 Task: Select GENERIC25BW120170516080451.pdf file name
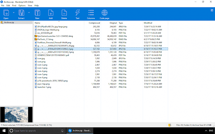coord(53,55)
